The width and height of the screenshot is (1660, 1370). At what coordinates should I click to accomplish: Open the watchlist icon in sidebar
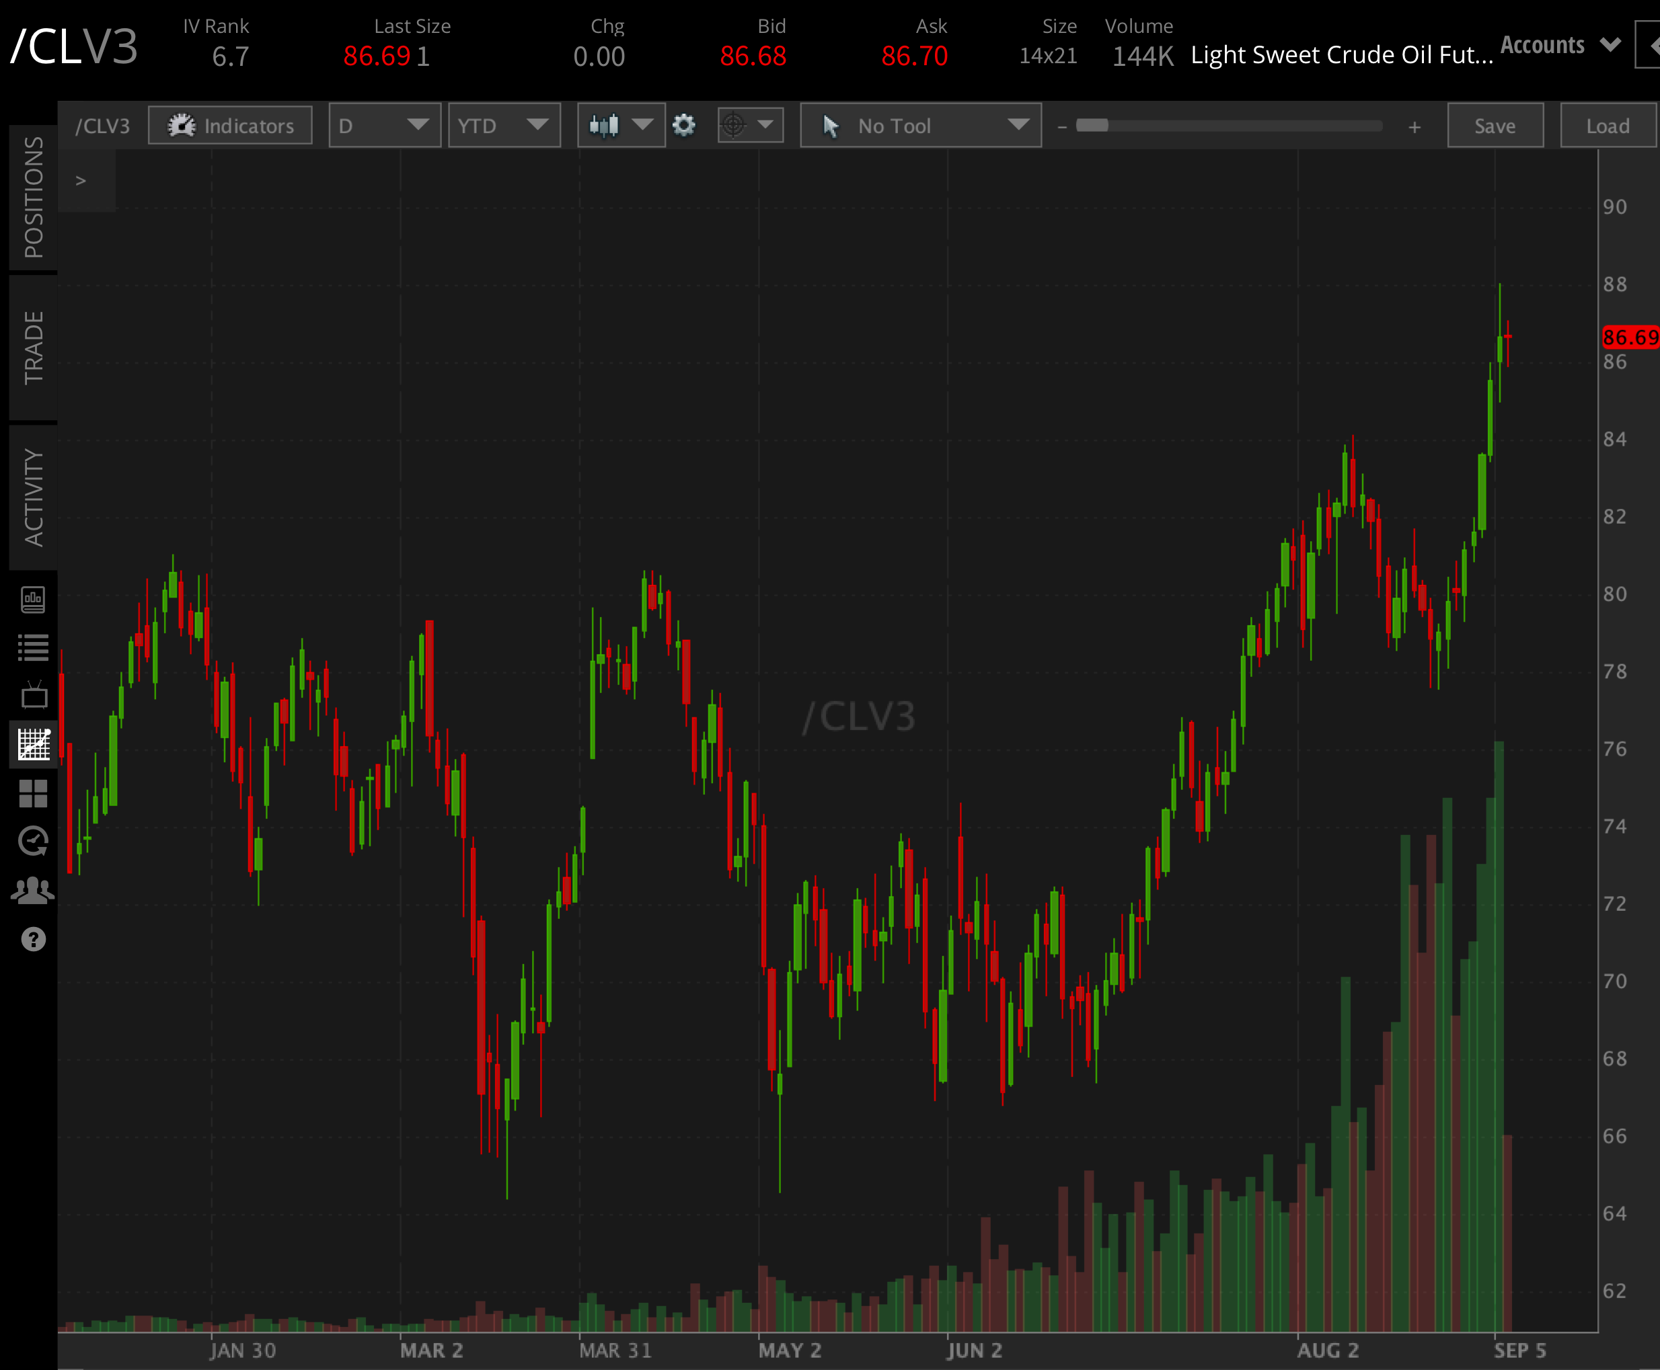[x=33, y=647]
